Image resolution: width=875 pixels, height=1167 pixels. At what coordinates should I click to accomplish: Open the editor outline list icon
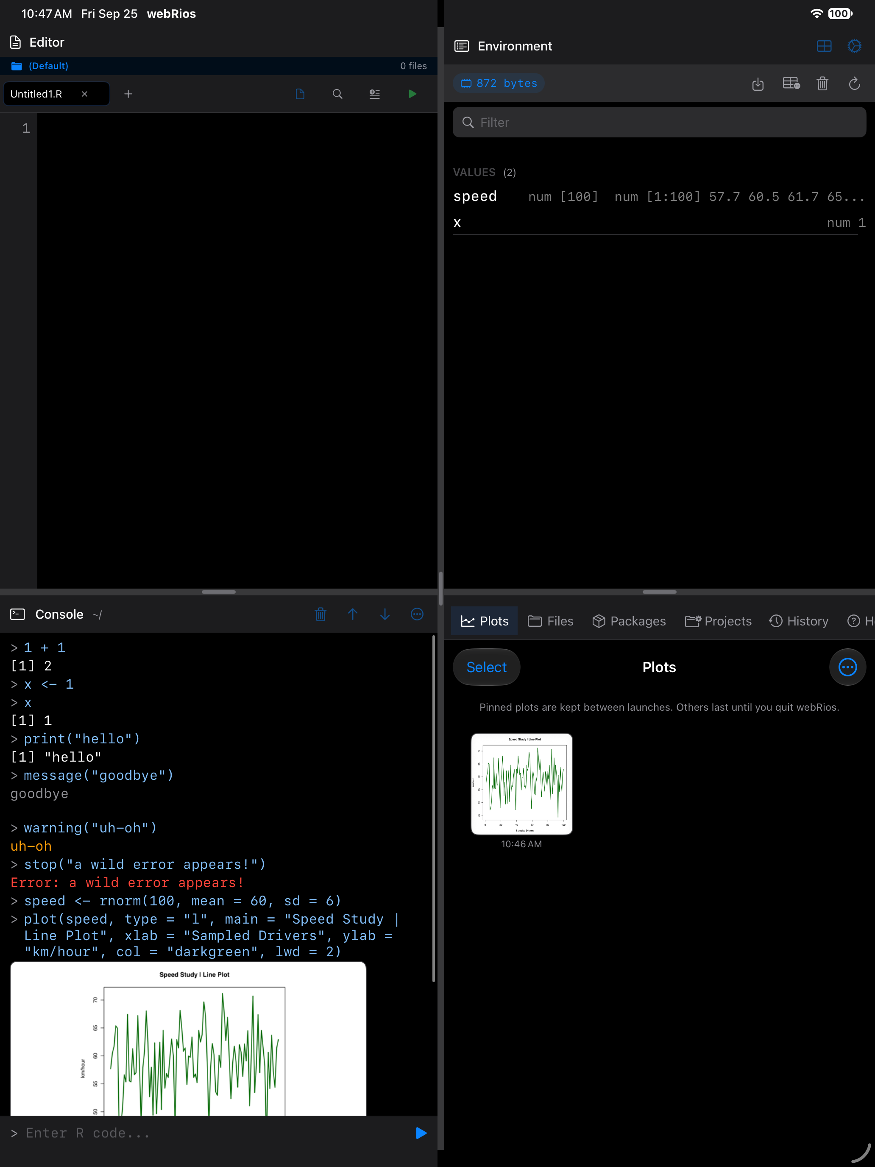374,94
